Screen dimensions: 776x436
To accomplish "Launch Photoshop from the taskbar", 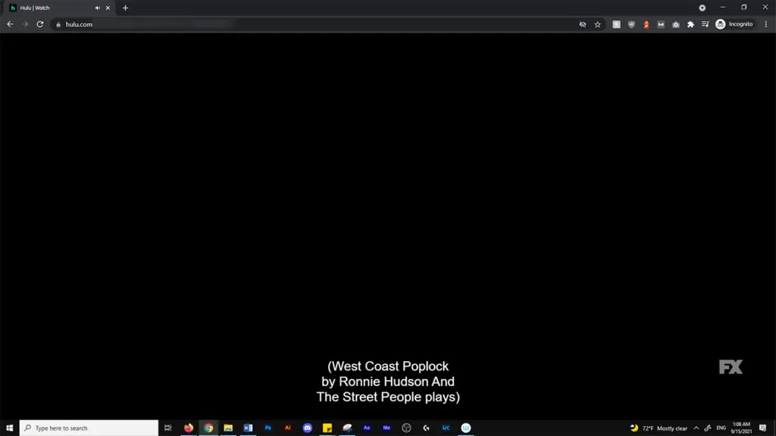I will 268,428.
